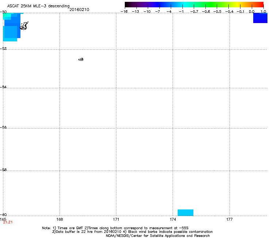Click the '-54' latitude axis label
270x238 pixels.
[3, 87]
